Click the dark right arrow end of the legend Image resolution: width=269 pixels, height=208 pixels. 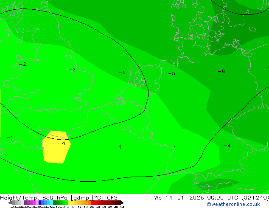[122, 202]
